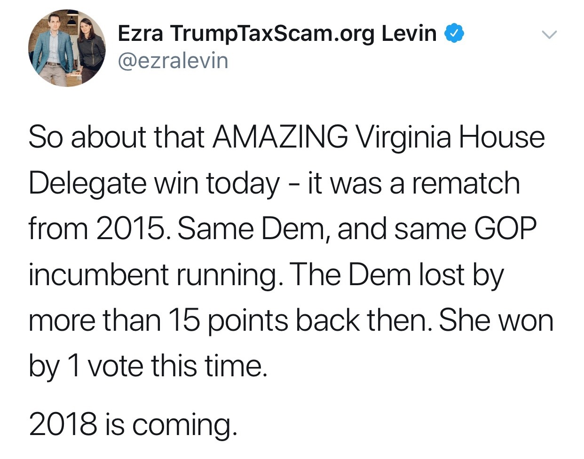
Task: Click the word "incumbent" in the tweet
Action: (x=98, y=274)
